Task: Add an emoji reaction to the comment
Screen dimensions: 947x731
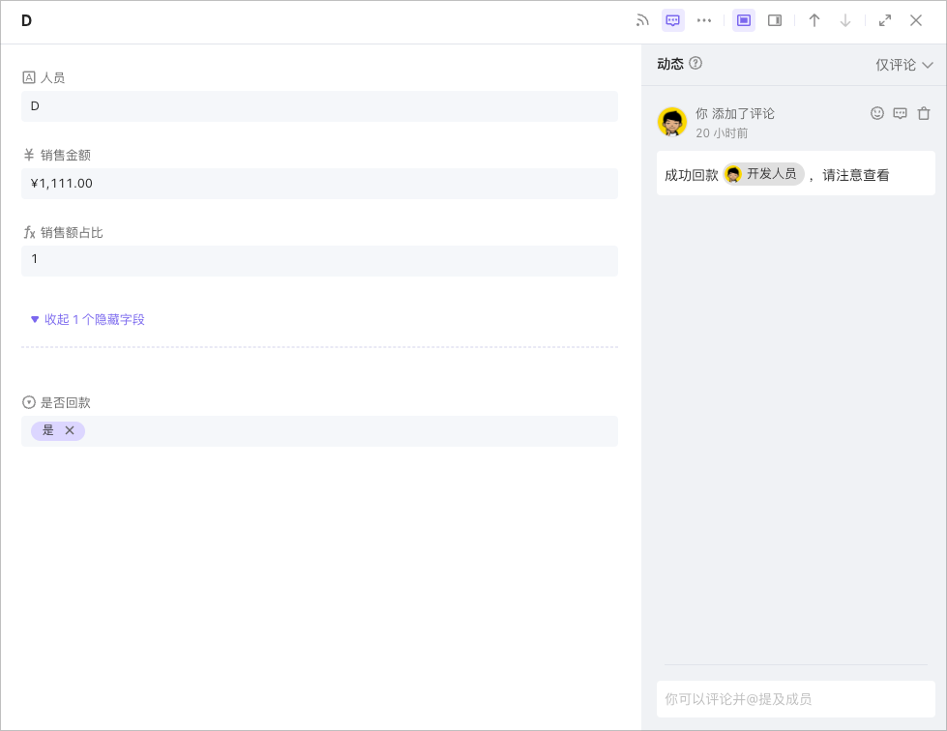Action: [876, 113]
